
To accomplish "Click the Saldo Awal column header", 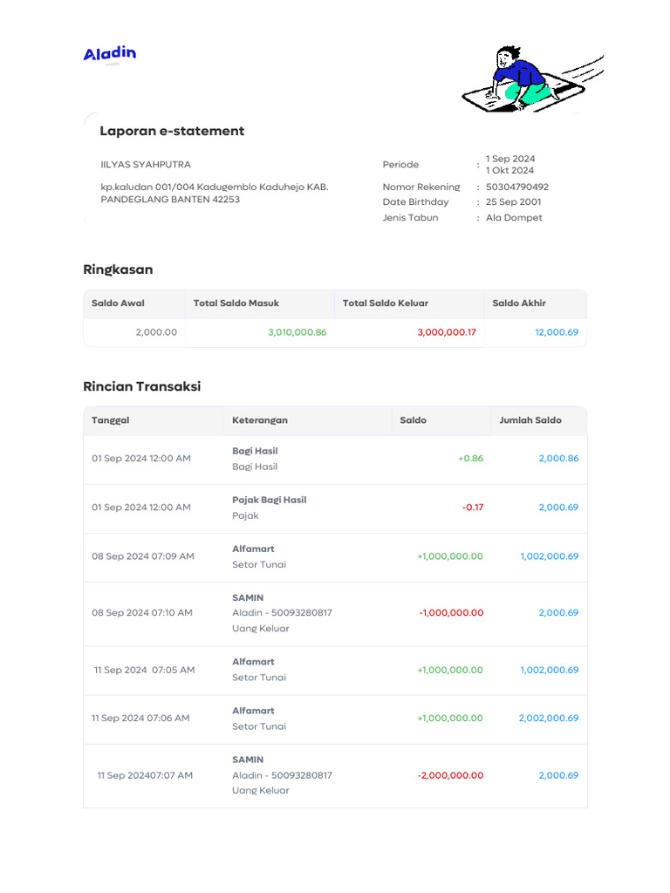I will pyautogui.click(x=118, y=303).
